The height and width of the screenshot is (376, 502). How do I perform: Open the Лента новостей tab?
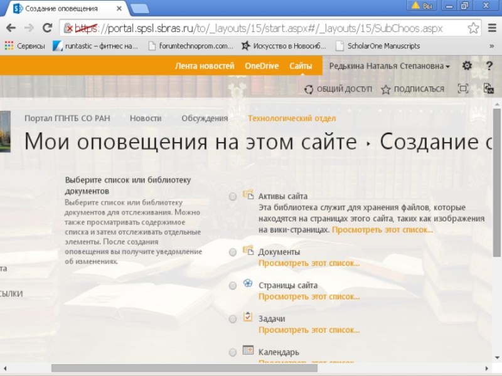[205, 66]
